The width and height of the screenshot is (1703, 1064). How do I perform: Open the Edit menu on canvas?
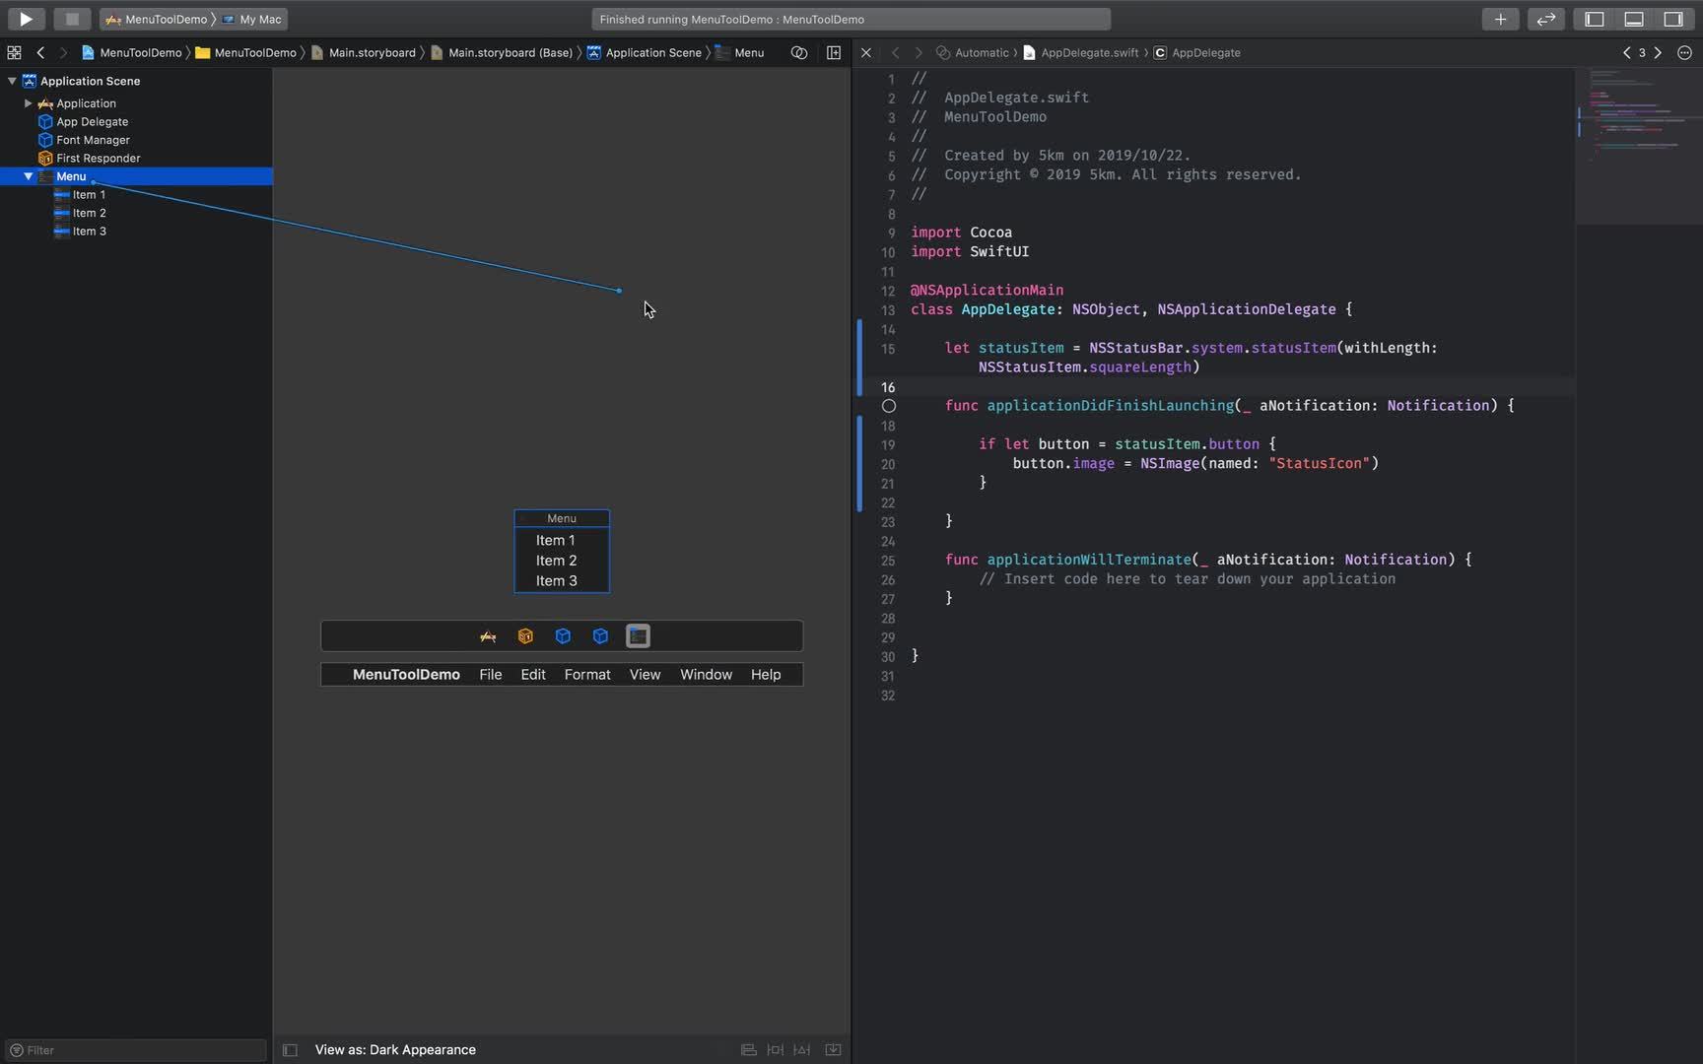(533, 675)
